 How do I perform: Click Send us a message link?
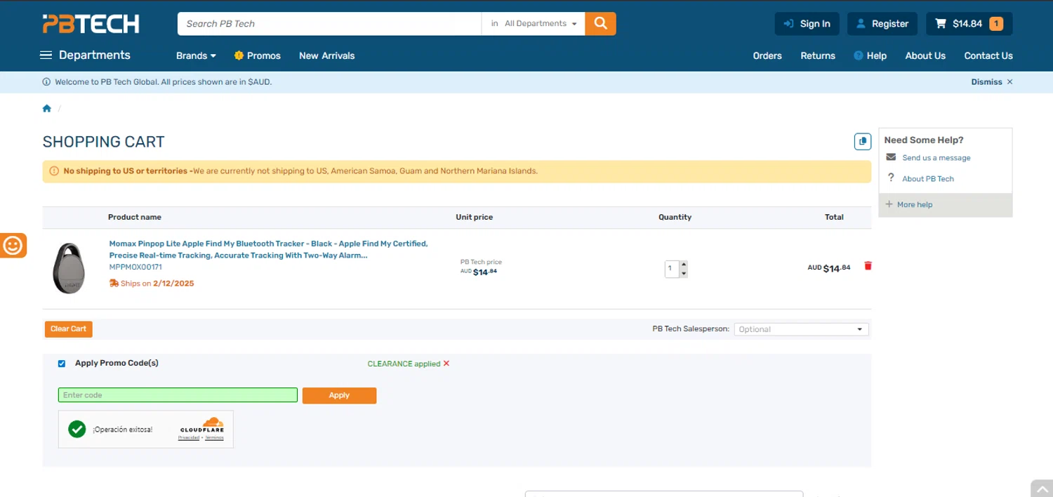coord(936,158)
